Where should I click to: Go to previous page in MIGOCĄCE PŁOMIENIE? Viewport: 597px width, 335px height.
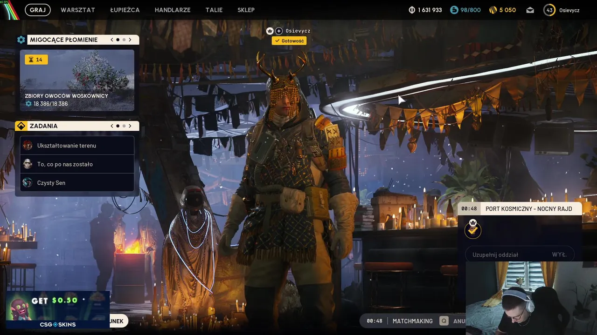pos(112,40)
